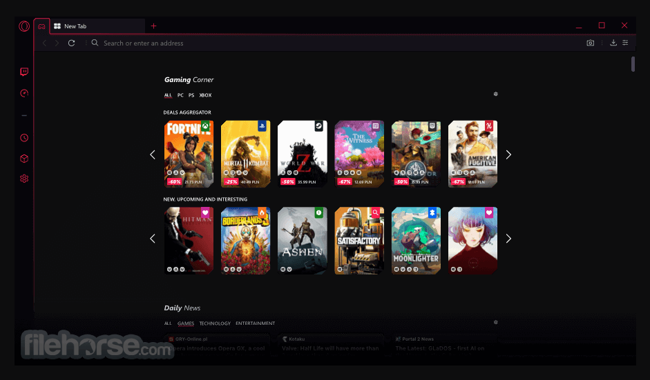Open the Borderlands 3 game card
This screenshot has height=380, width=650.
coord(246,241)
